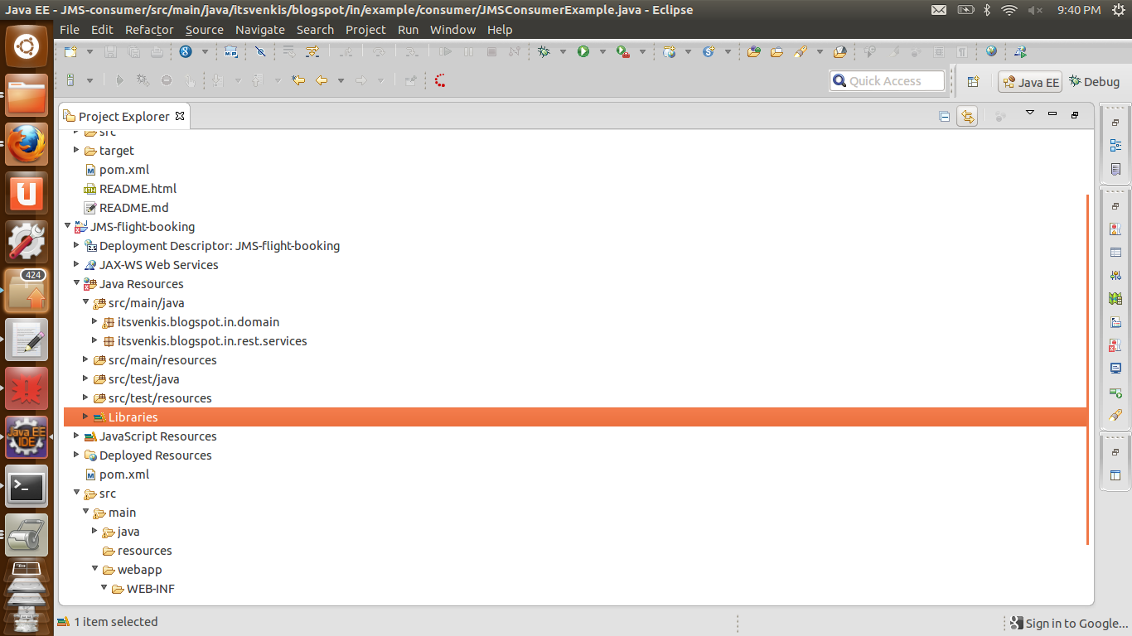The height and width of the screenshot is (636, 1132).
Task: Click the yellow Back navigation arrow
Action: 321,80
